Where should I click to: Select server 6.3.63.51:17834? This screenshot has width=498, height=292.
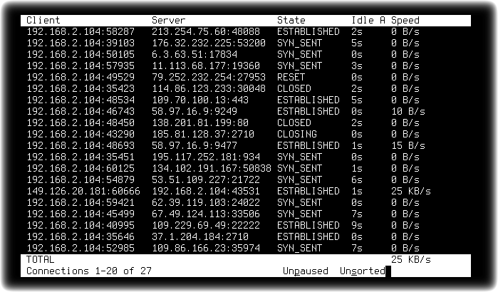(x=194, y=55)
